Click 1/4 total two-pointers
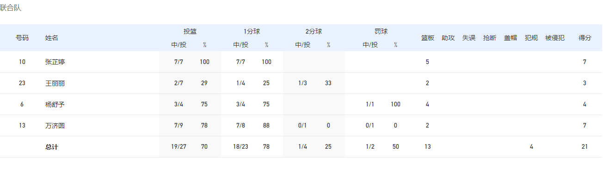Image resolution: width=603 pixels, height=169 pixels. tap(303, 147)
